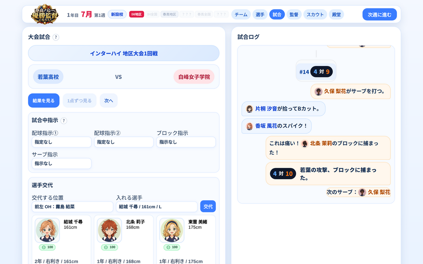This screenshot has width=423, height=264.
Task: Expand 交代する位置 selector
Action: pos(72,207)
